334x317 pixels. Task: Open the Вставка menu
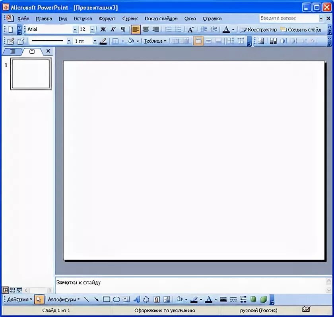pyautogui.click(x=83, y=19)
